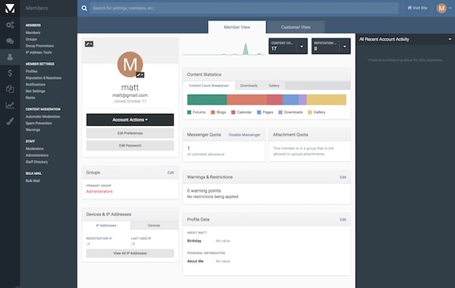
Task: Open the Commerce dollar sign icon
Action: tap(10, 73)
